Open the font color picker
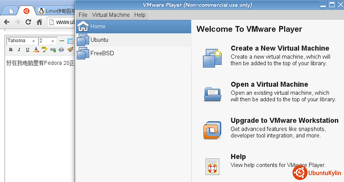The height and width of the screenshot is (182, 344). pyautogui.click(x=36, y=50)
